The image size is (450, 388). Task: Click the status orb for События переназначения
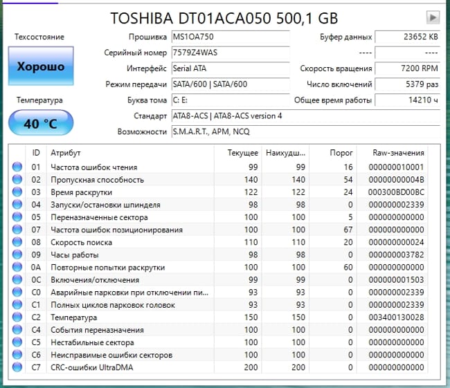(x=17, y=330)
